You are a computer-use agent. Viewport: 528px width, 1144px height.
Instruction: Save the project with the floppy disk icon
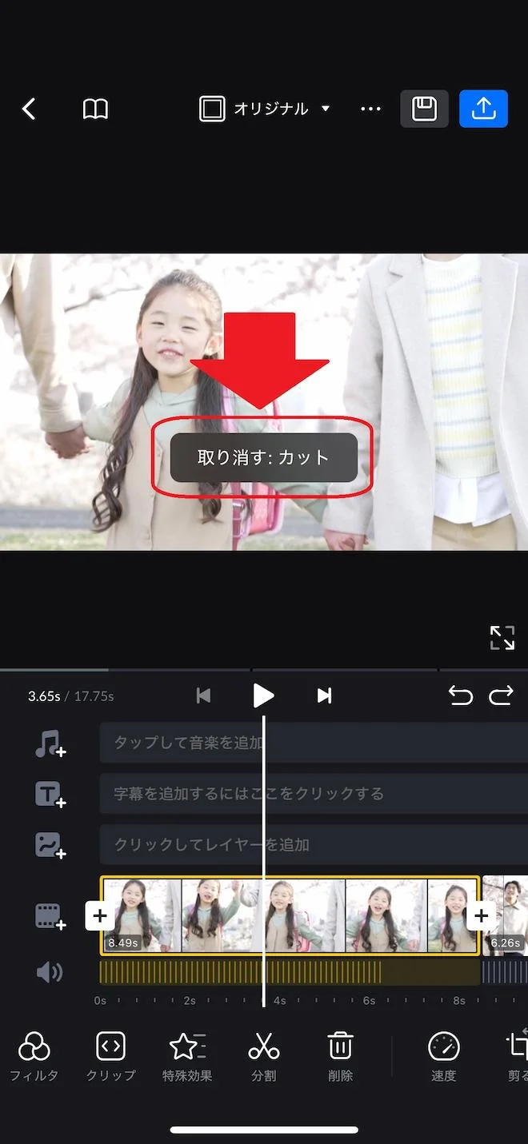point(424,109)
